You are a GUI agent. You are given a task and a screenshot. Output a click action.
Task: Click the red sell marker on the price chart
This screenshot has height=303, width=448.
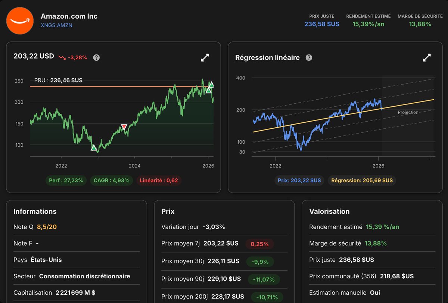tap(124, 127)
